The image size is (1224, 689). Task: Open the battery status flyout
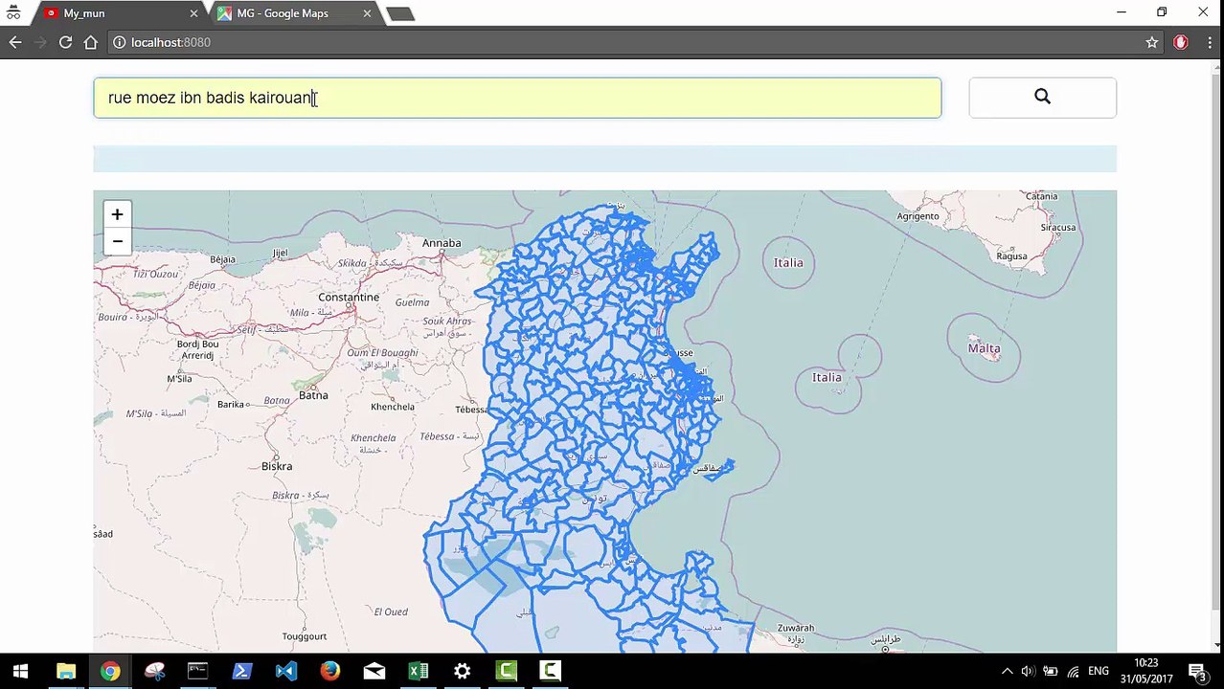(1051, 671)
